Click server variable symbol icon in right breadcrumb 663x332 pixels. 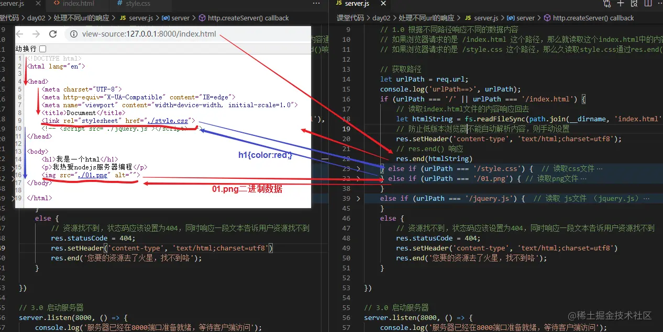coord(511,18)
